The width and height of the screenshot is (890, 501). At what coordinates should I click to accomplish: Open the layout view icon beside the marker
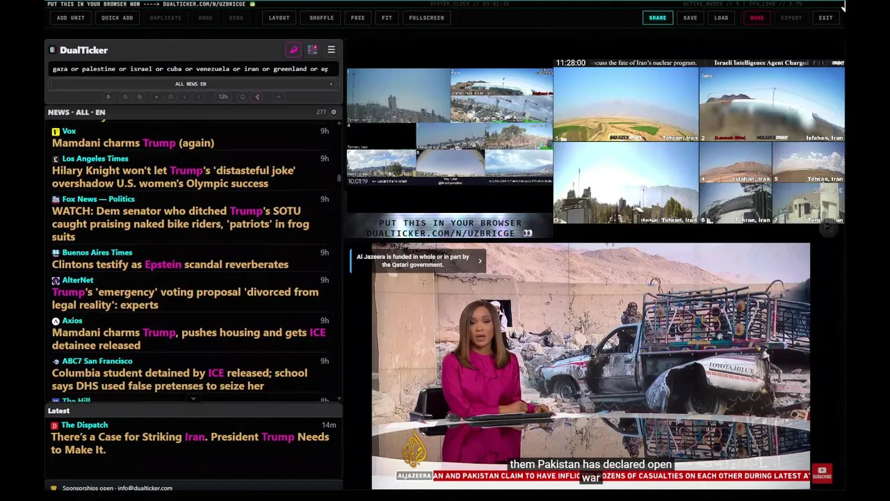(312, 50)
